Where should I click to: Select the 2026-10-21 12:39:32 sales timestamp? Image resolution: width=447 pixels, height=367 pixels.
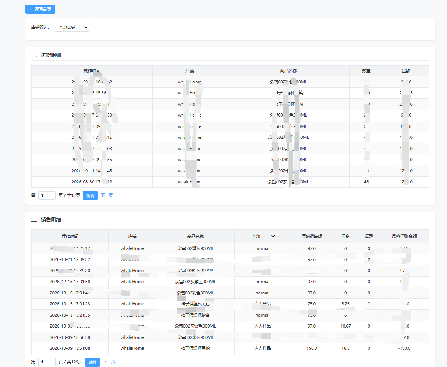click(70, 259)
